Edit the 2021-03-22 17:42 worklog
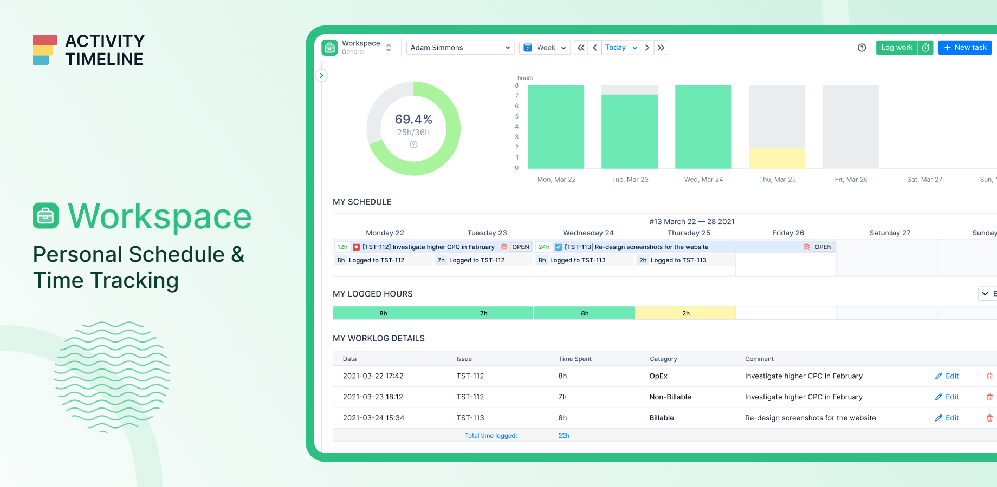Image resolution: width=997 pixels, height=487 pixels. [947, 376]
